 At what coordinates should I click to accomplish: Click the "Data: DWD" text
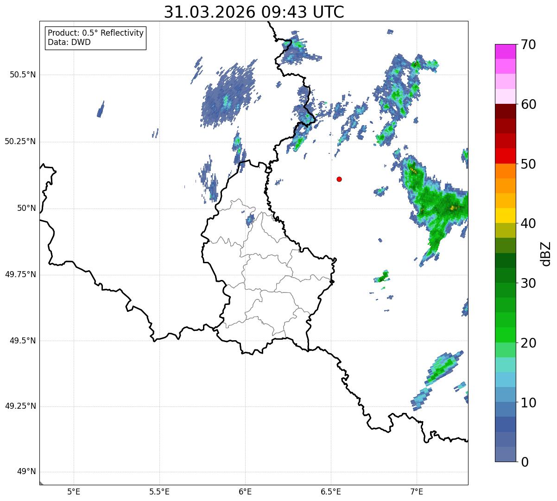(x=70, y=42)
